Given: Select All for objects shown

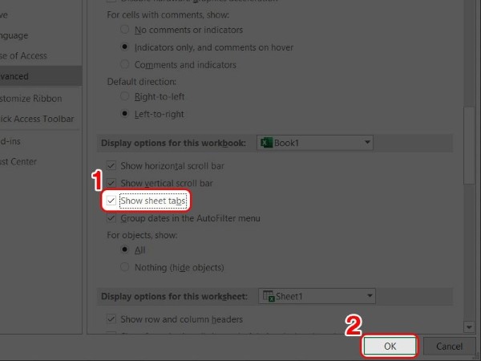Looking at the screenshot, I should 124,249.
